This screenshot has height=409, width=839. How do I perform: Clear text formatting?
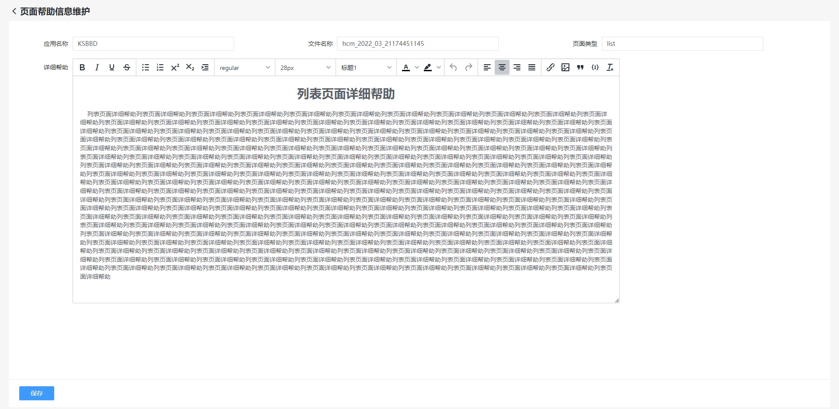[x=610, y=67]
